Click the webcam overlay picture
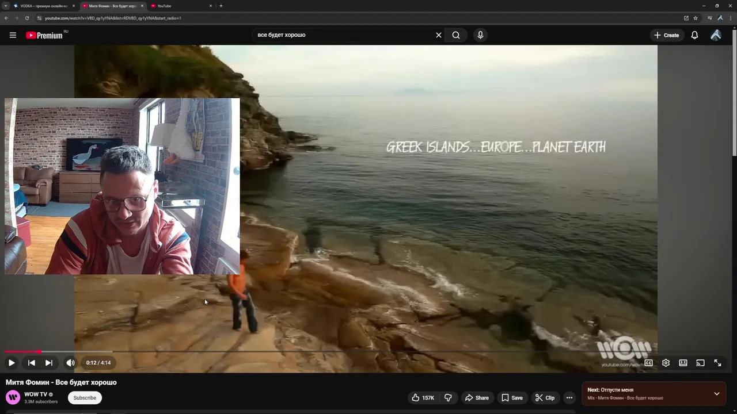 122,186
